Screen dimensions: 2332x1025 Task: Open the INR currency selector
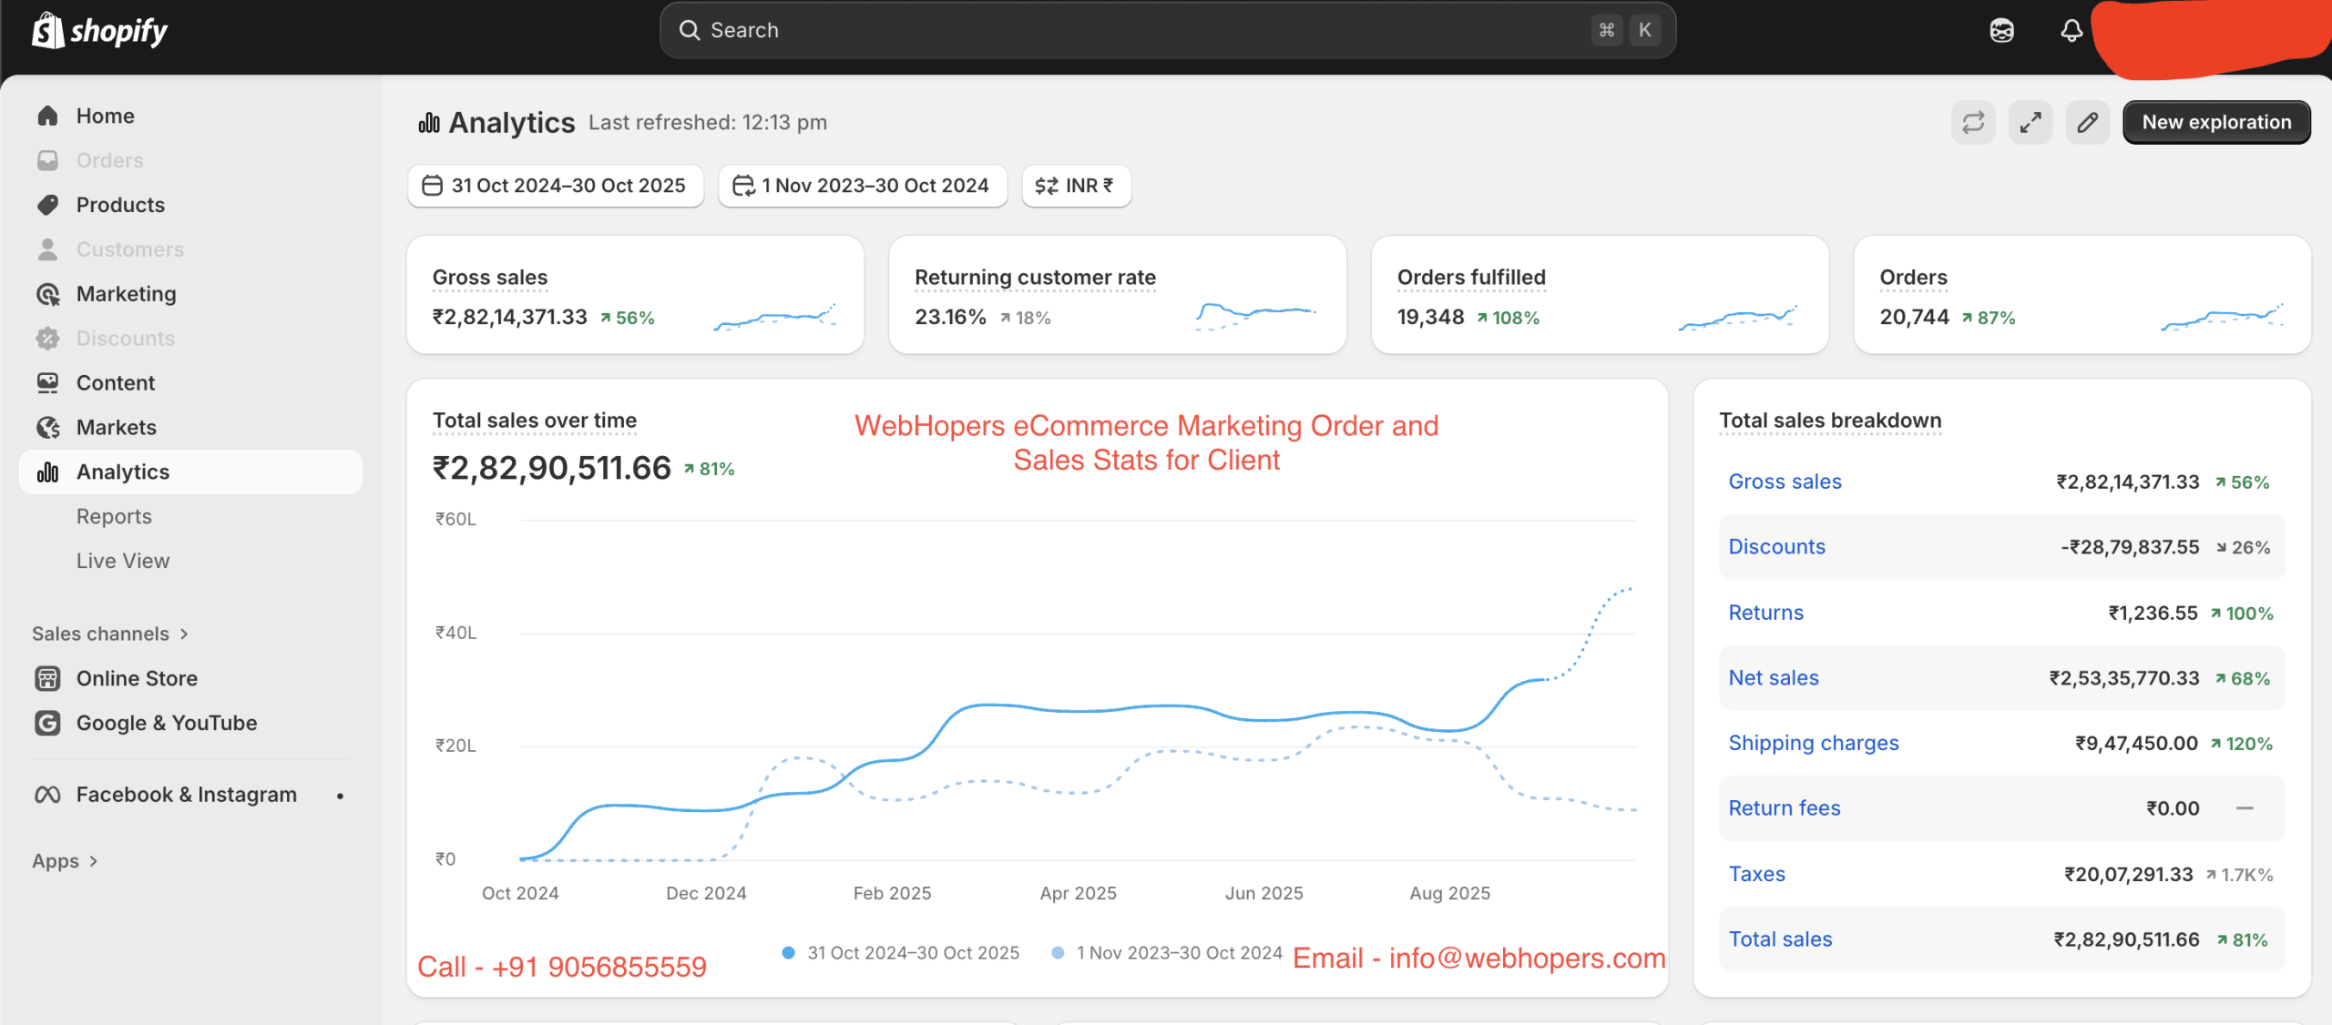click(1076, 185)
